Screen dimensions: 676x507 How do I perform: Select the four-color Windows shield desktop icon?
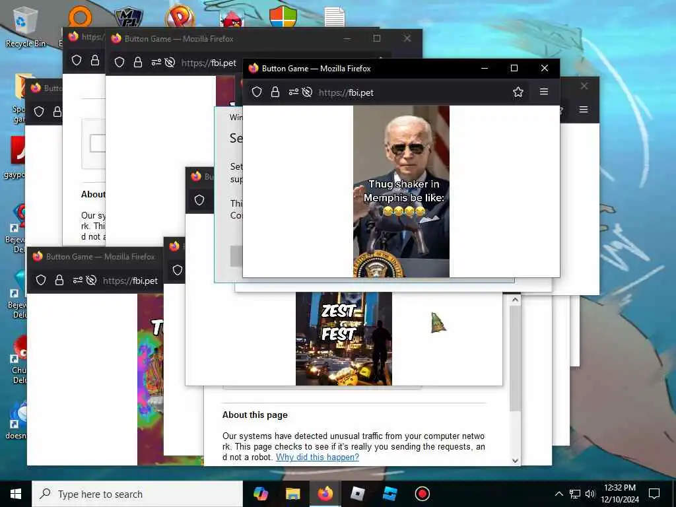[283, 17]
